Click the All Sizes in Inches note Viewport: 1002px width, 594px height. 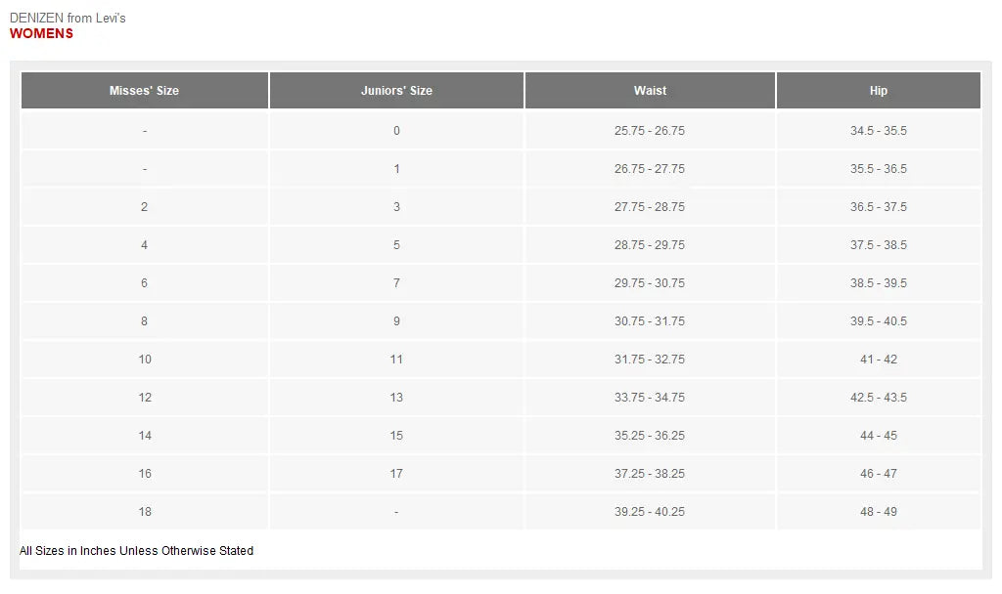(x=136, y=551)
